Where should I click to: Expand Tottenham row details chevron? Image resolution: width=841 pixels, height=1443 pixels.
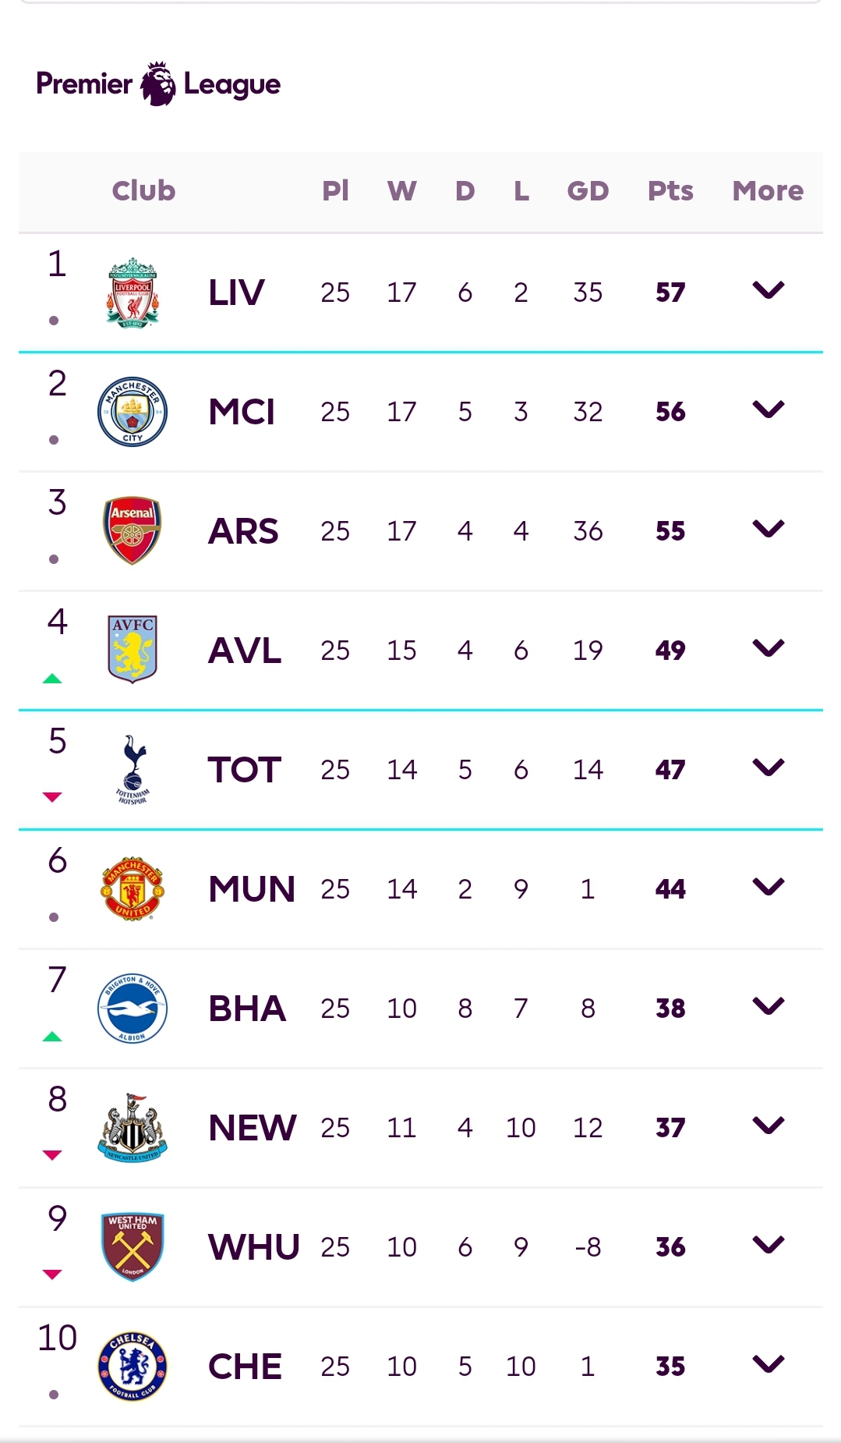[768, 768]
